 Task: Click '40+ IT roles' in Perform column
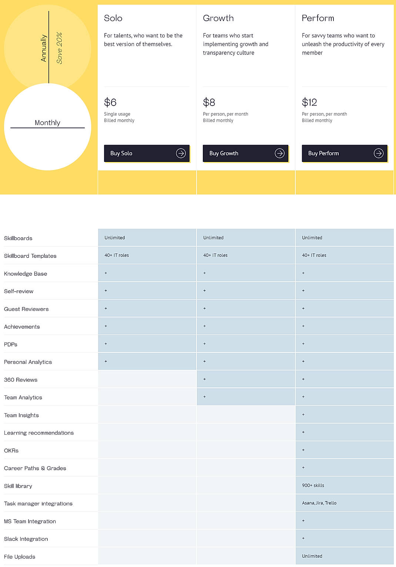pos(314,255)
